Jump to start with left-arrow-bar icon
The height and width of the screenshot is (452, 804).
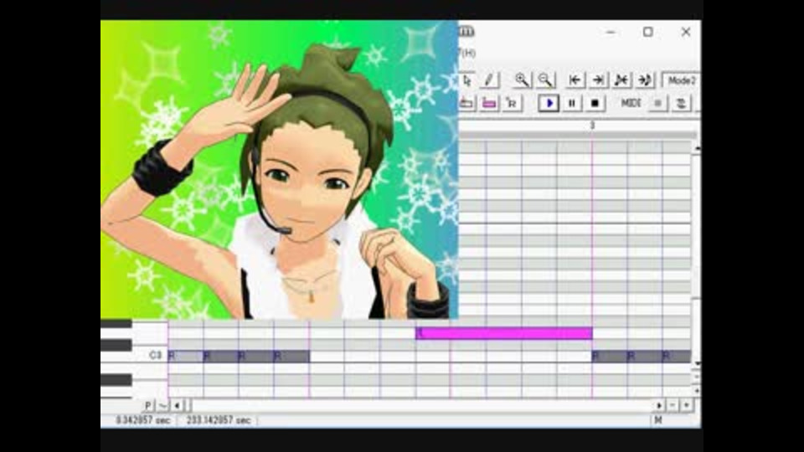[575, 80]
